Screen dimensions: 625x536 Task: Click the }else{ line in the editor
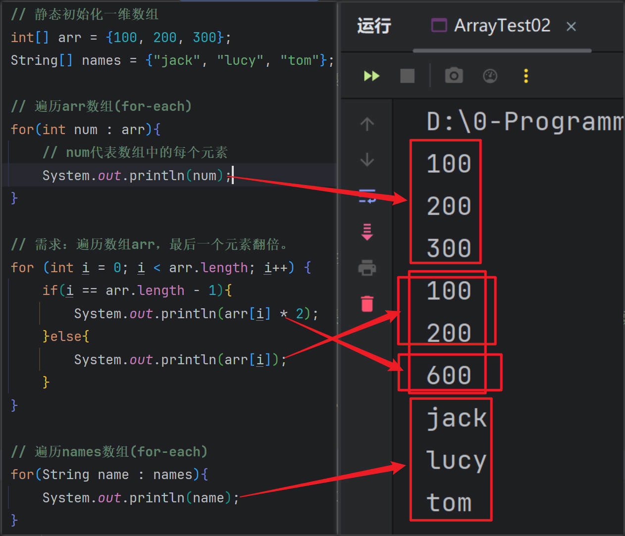point(66,337)
